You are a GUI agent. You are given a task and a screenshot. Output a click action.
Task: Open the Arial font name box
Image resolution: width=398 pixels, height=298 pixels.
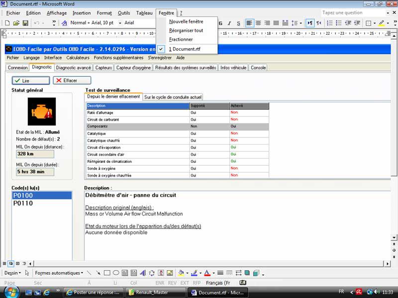(x=139, y=23)
